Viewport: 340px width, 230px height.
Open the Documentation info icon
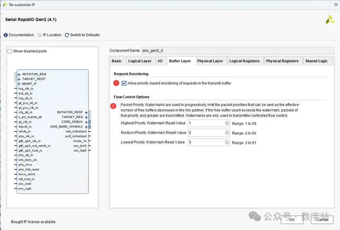(x=6, y=35)
